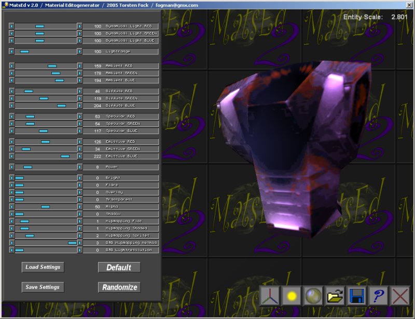Click the yellow light icon

(x=292, y=296)
